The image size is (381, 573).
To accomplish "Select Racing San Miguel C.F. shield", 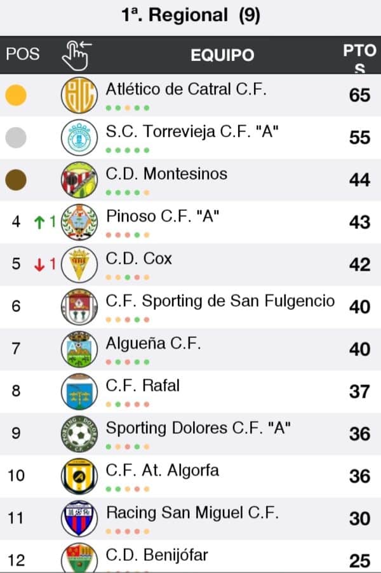I will [79, 518].
